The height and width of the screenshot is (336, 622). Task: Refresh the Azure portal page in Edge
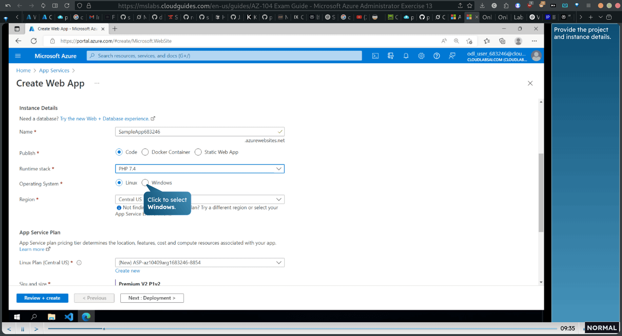point(34,41)
